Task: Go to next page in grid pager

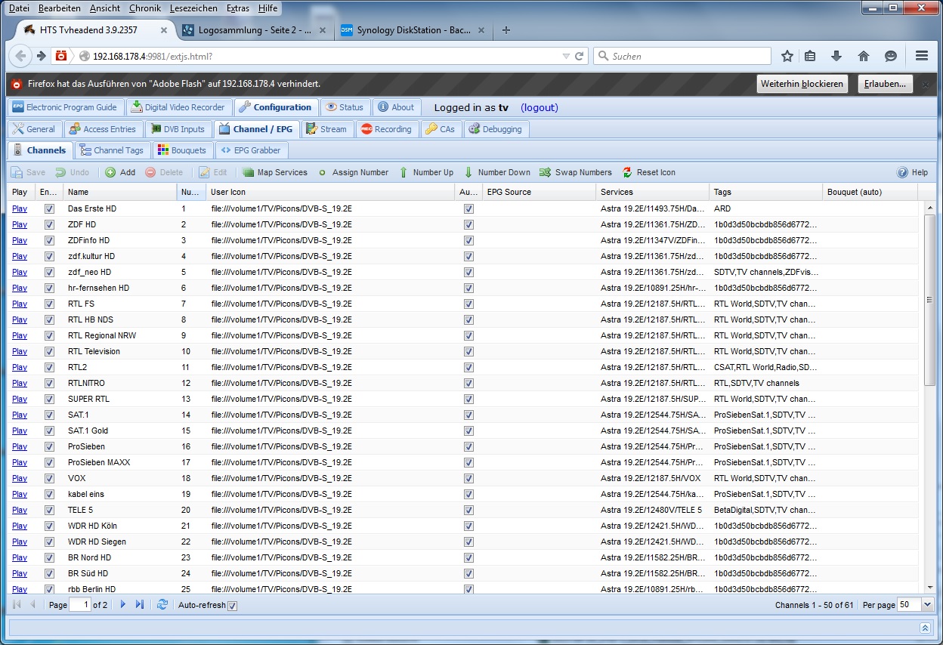Action: click(x=123, y=605)
